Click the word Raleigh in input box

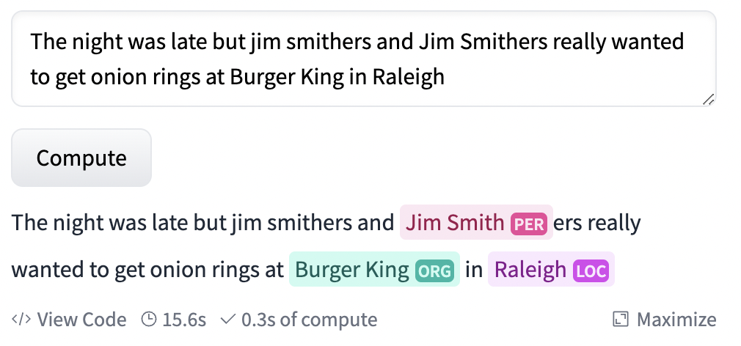[x=409, y=76]
